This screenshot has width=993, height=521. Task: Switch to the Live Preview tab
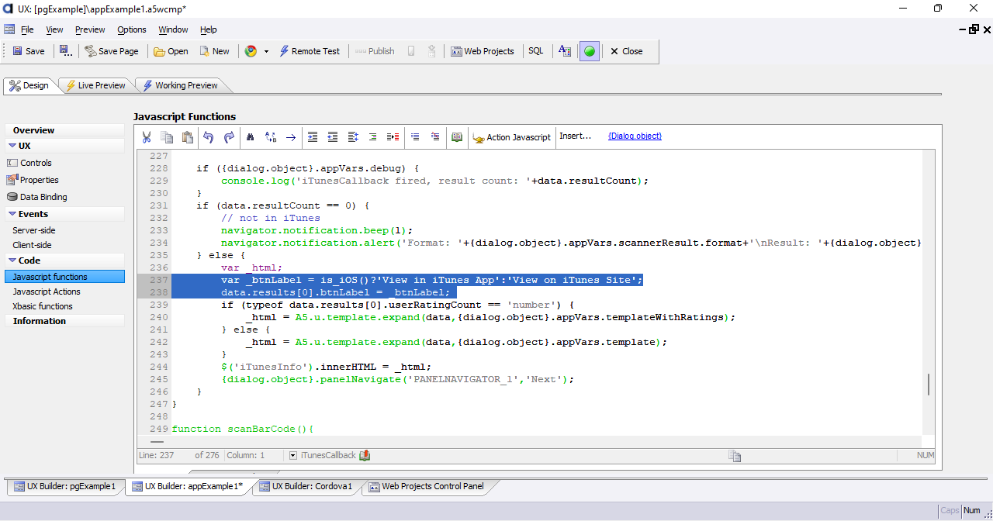[x=95, y=85]
